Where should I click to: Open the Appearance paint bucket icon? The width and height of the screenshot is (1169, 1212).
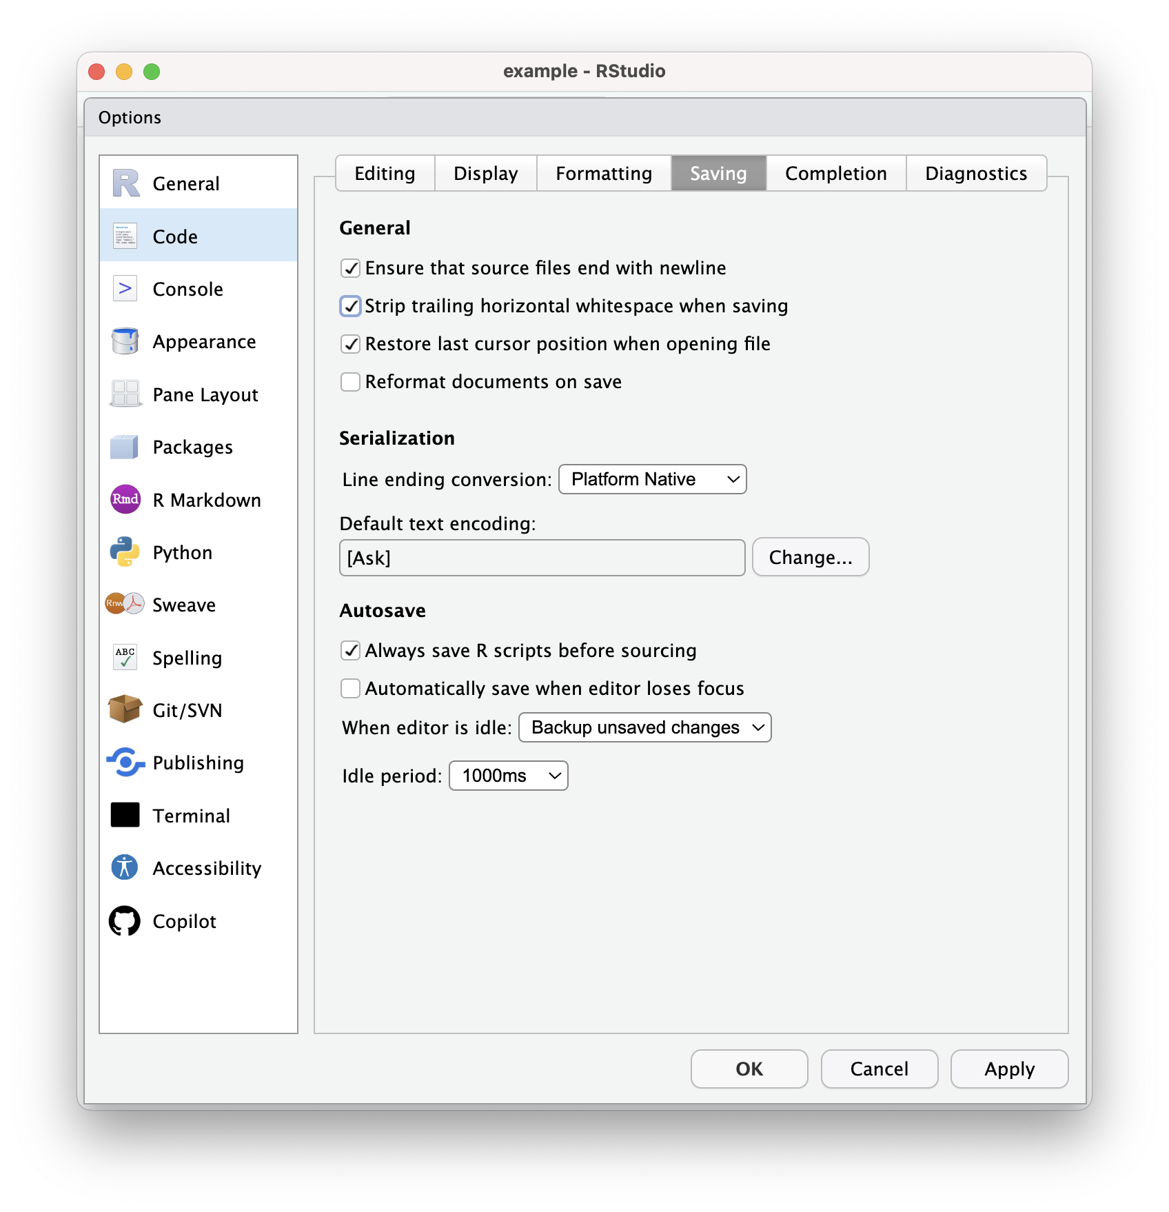pyautogui.click(x=125, y=341)
